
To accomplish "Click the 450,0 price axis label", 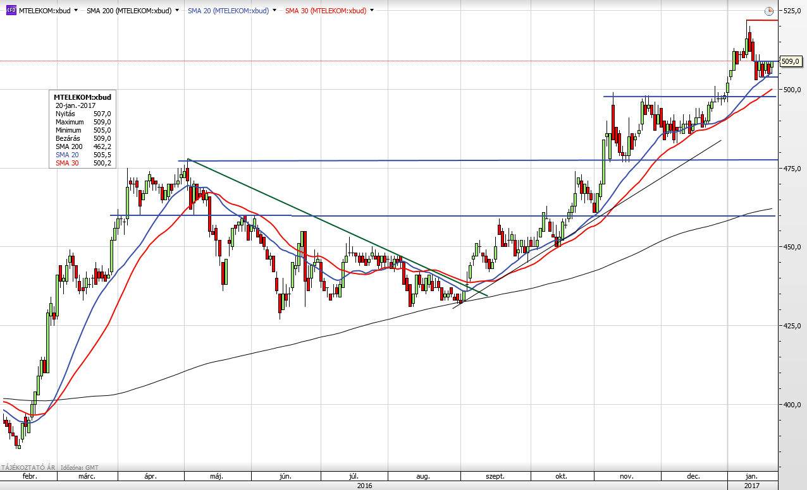I will pos(792,247).
